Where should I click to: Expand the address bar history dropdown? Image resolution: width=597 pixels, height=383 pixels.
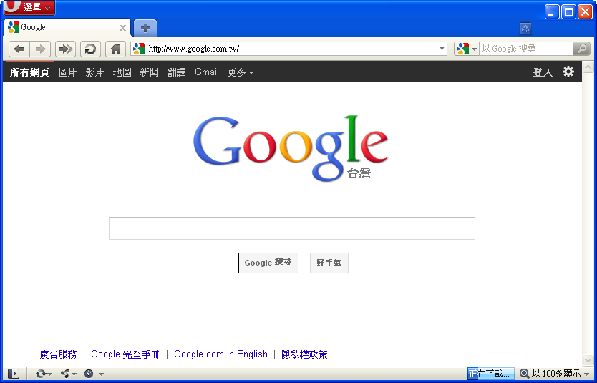(442, 49)
